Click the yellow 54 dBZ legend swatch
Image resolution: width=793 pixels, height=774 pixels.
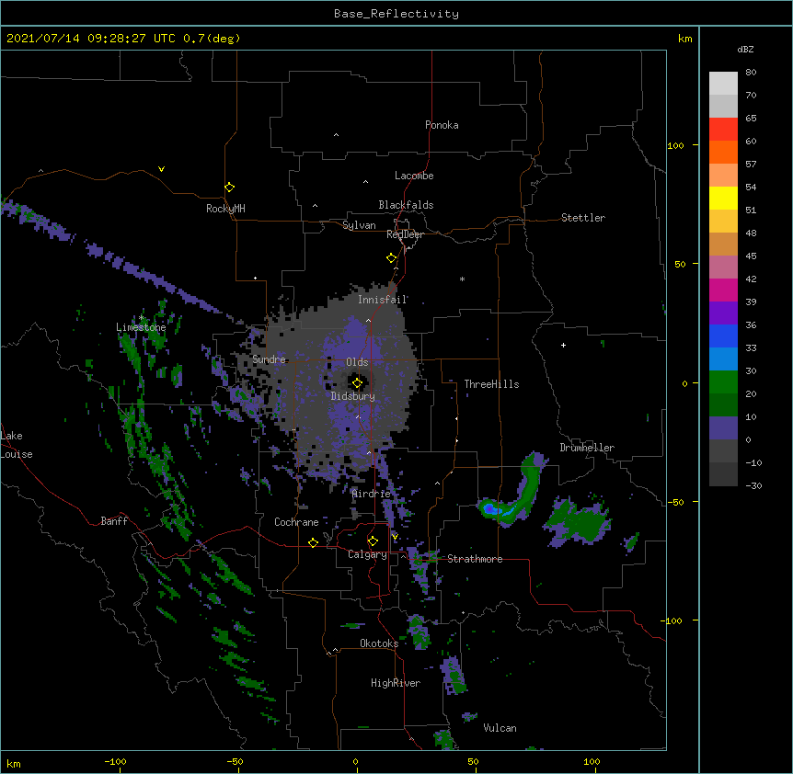pyautogui.click(x=723, y=198)
